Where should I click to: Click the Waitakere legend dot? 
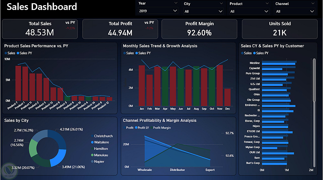click(92, 142)
